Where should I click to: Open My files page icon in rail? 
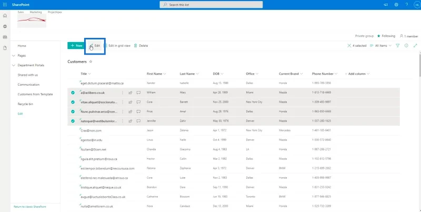coord(5,48)
